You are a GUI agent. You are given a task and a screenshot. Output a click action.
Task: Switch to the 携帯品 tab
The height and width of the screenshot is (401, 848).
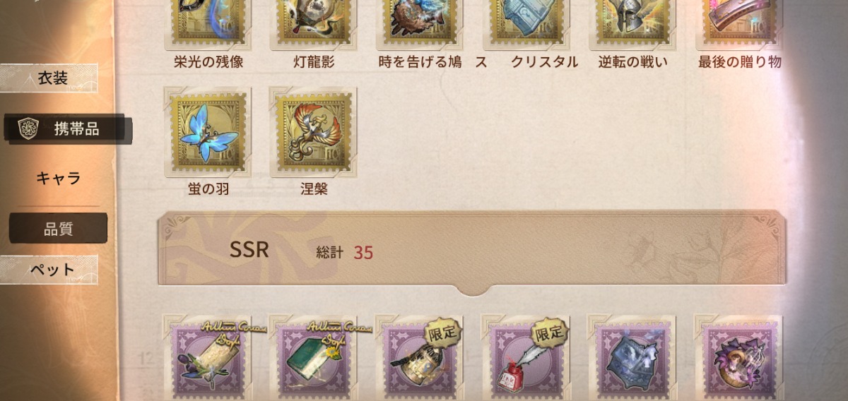coord(66,129)
